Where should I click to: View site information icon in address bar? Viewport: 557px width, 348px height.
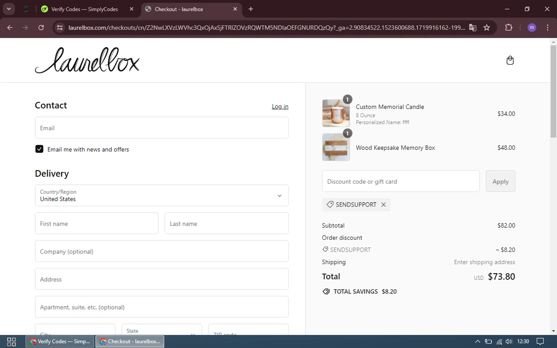click(60, 27)
